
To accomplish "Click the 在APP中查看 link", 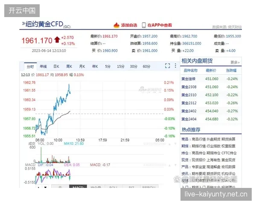I will 160,25.
